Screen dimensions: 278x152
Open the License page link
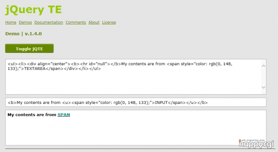point(109,22)
